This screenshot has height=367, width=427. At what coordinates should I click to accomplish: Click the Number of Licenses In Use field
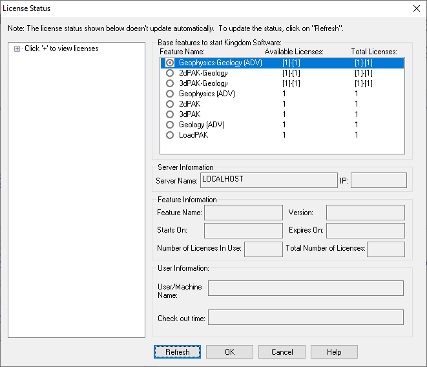point(264,249)
